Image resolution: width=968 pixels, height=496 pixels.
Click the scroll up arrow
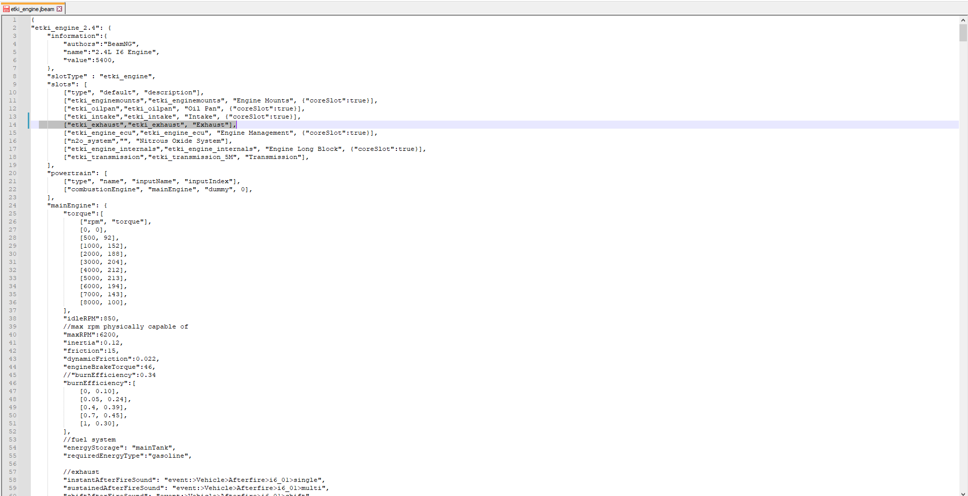pyautogui.click(x=963, y=20)
